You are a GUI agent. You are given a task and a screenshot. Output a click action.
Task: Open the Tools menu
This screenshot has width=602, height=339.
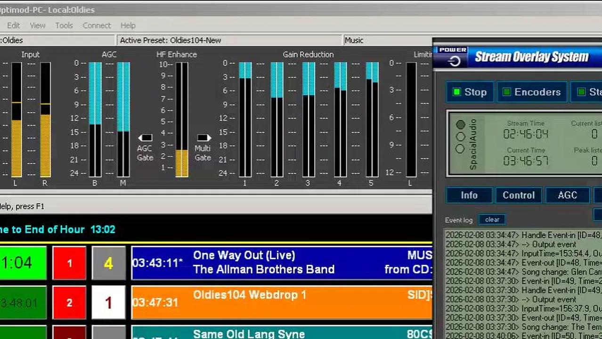point(64,25)
